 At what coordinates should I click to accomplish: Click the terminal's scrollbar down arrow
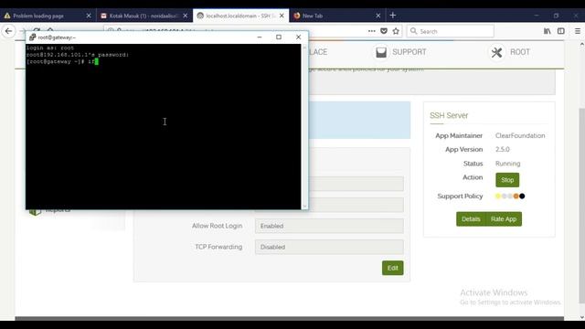pos(304,207)
